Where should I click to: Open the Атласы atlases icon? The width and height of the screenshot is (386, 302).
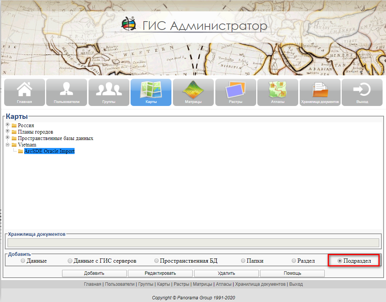[x=278, y=92]
